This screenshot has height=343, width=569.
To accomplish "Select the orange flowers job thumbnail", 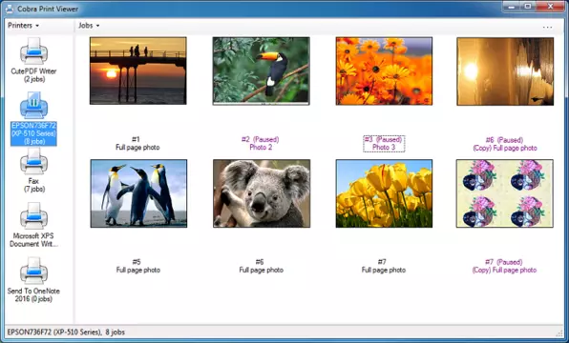I will coord(384,71).
